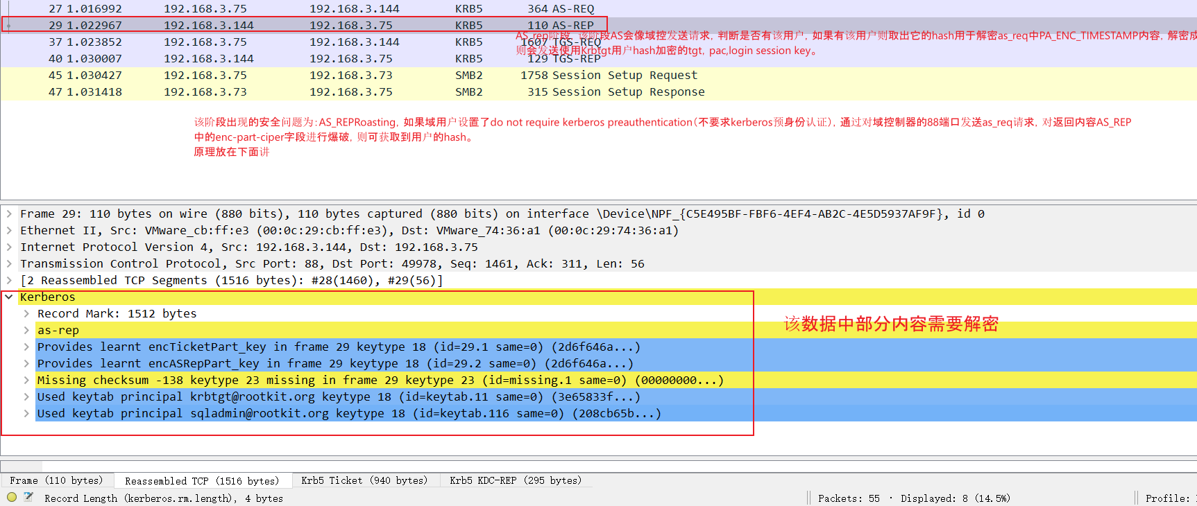1197x506 pixels.
Task: Click source 192.168.3.144 in packet 29
Action: click(x=209, y=25)
